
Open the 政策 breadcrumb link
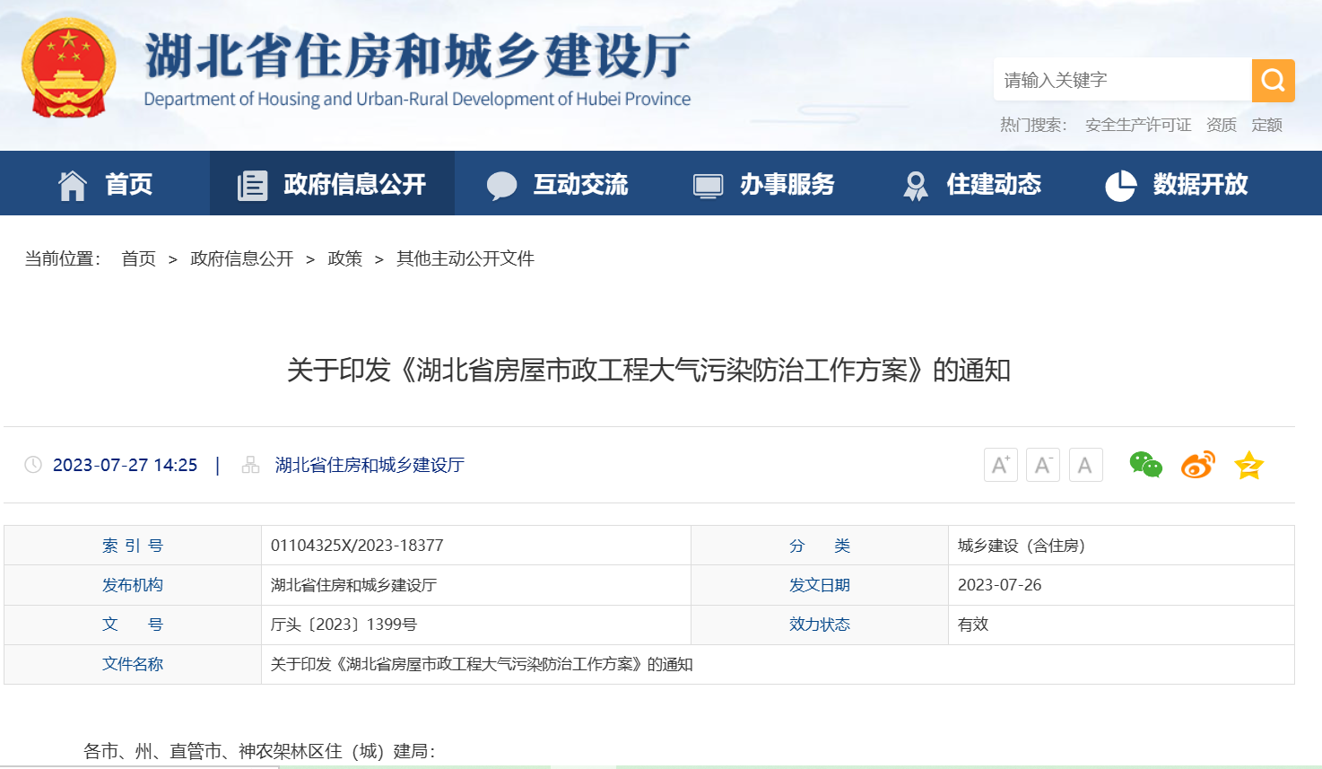344,258
